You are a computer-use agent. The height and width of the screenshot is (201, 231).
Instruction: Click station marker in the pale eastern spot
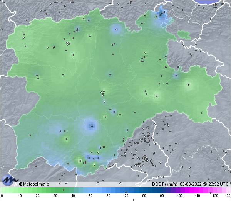188,85
